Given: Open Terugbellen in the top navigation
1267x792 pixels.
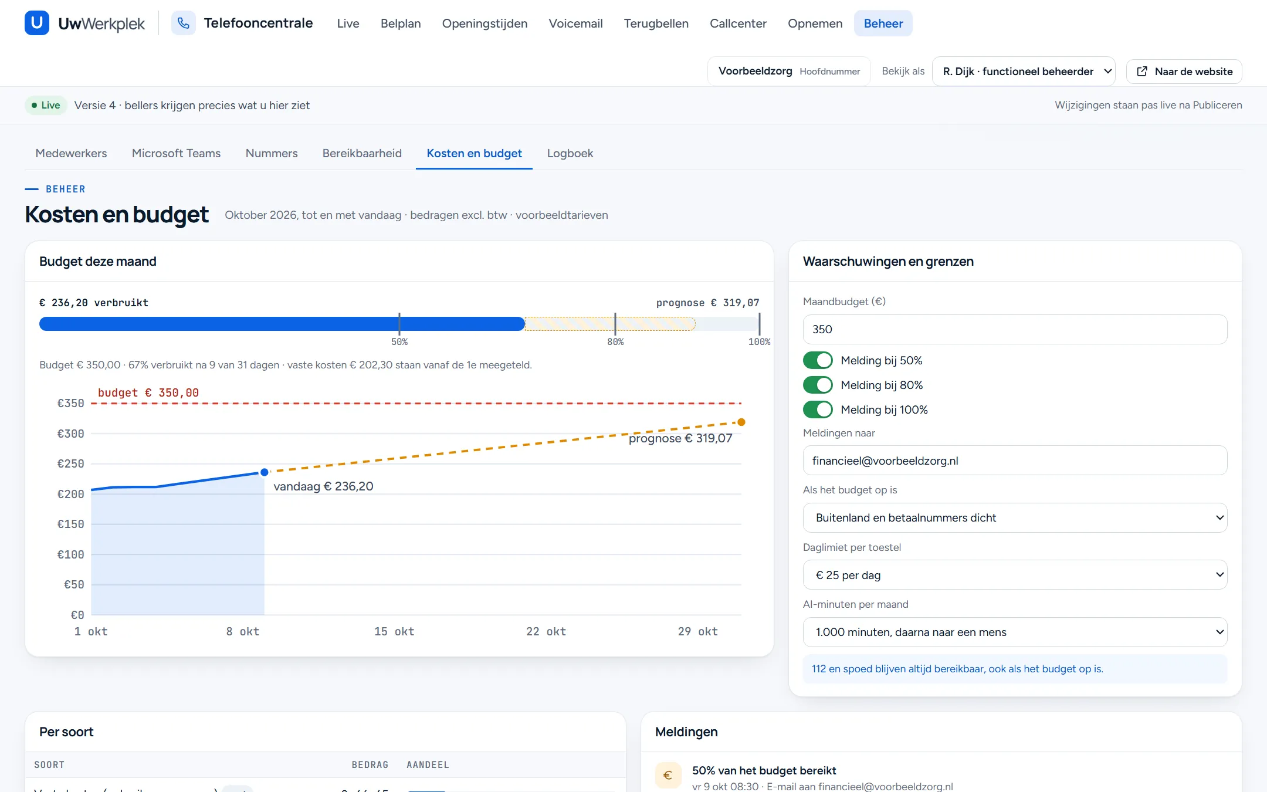Looking at the screenshot, I should click(656, 23).
